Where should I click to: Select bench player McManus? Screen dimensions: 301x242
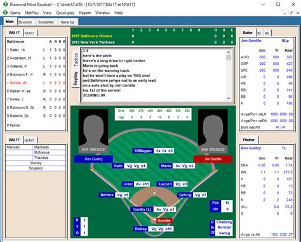pyautogui.click(x=49, y=152)
